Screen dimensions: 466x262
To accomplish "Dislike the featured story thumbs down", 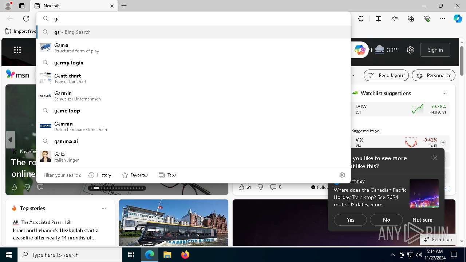I will point(27,187).
